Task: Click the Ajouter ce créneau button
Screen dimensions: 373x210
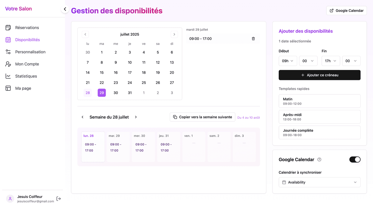Action: point(320,75)
